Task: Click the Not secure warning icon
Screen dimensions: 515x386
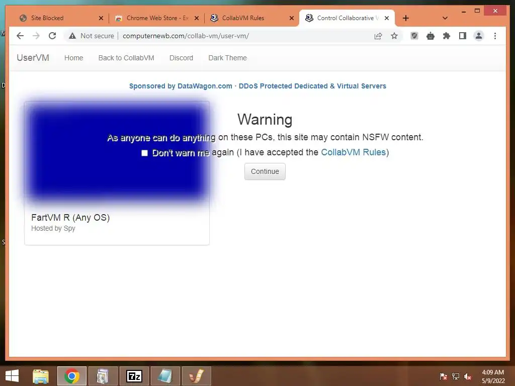Action: click(x=72, y=36)
